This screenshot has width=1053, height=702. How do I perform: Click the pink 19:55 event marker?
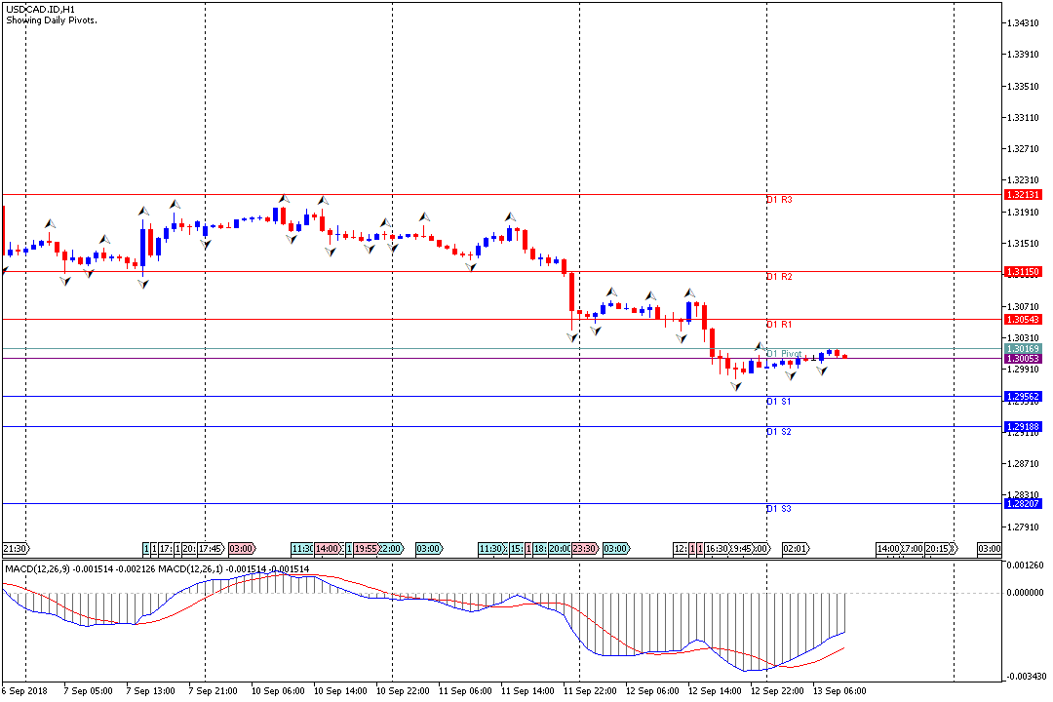tap(366, 549)
